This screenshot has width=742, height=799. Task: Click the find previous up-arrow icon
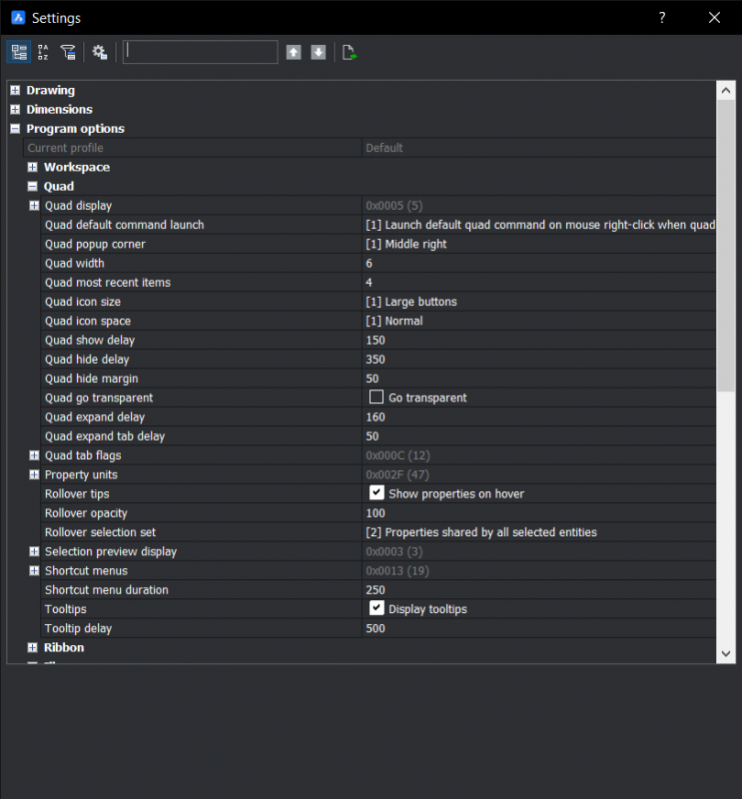pos(294,52)
